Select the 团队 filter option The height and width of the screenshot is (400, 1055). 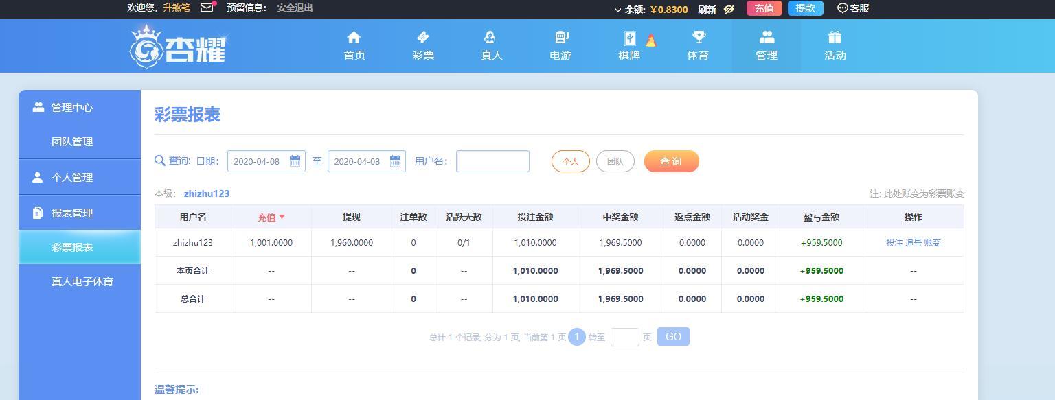pos(615,161)
